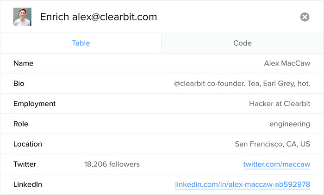Click the Role row label

point(21,124)
